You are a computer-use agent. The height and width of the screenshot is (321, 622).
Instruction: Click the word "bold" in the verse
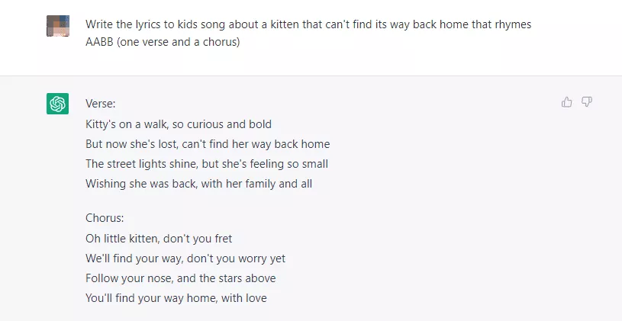pos(259,124)
